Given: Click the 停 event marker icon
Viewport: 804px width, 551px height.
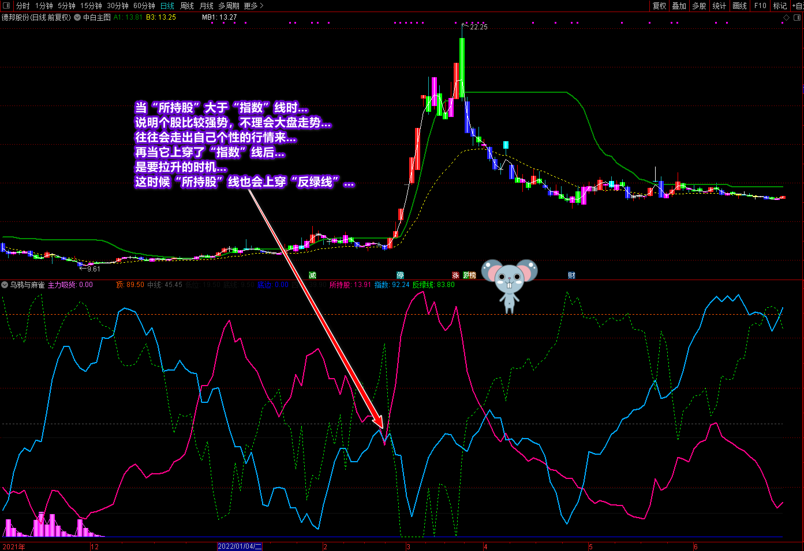Looking at the screenshot, I should point(400,275).
